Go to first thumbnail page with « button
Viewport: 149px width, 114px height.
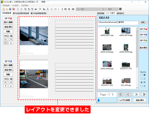[121, 94]
